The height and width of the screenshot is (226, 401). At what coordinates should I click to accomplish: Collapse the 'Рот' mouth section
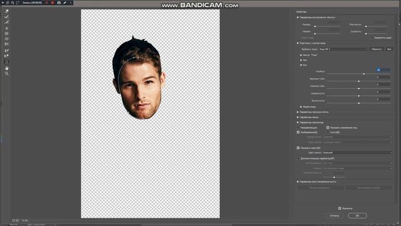pyautogui.click(x=301, y=65)
